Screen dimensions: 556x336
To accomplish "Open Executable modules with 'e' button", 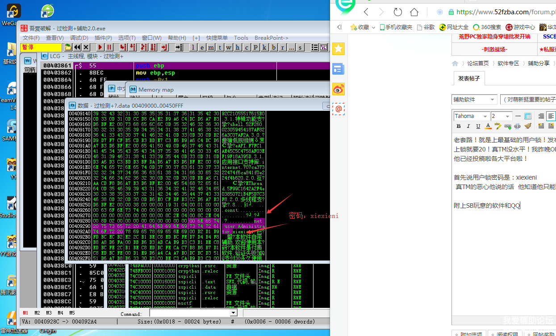I will pyautogui.click(x=202, y=47).
